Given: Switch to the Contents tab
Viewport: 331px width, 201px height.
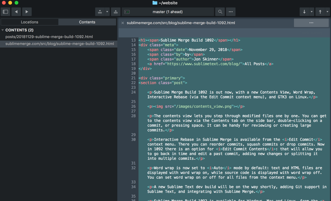Looking at the screenshot, I should click(87, 22).
